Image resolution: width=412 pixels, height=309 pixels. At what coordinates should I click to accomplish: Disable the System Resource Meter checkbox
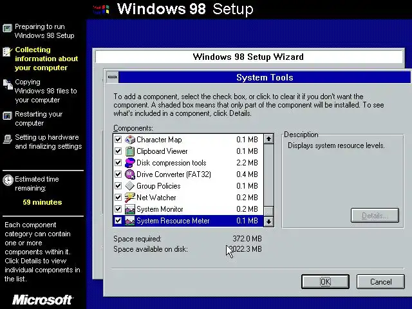coord(118,221)
